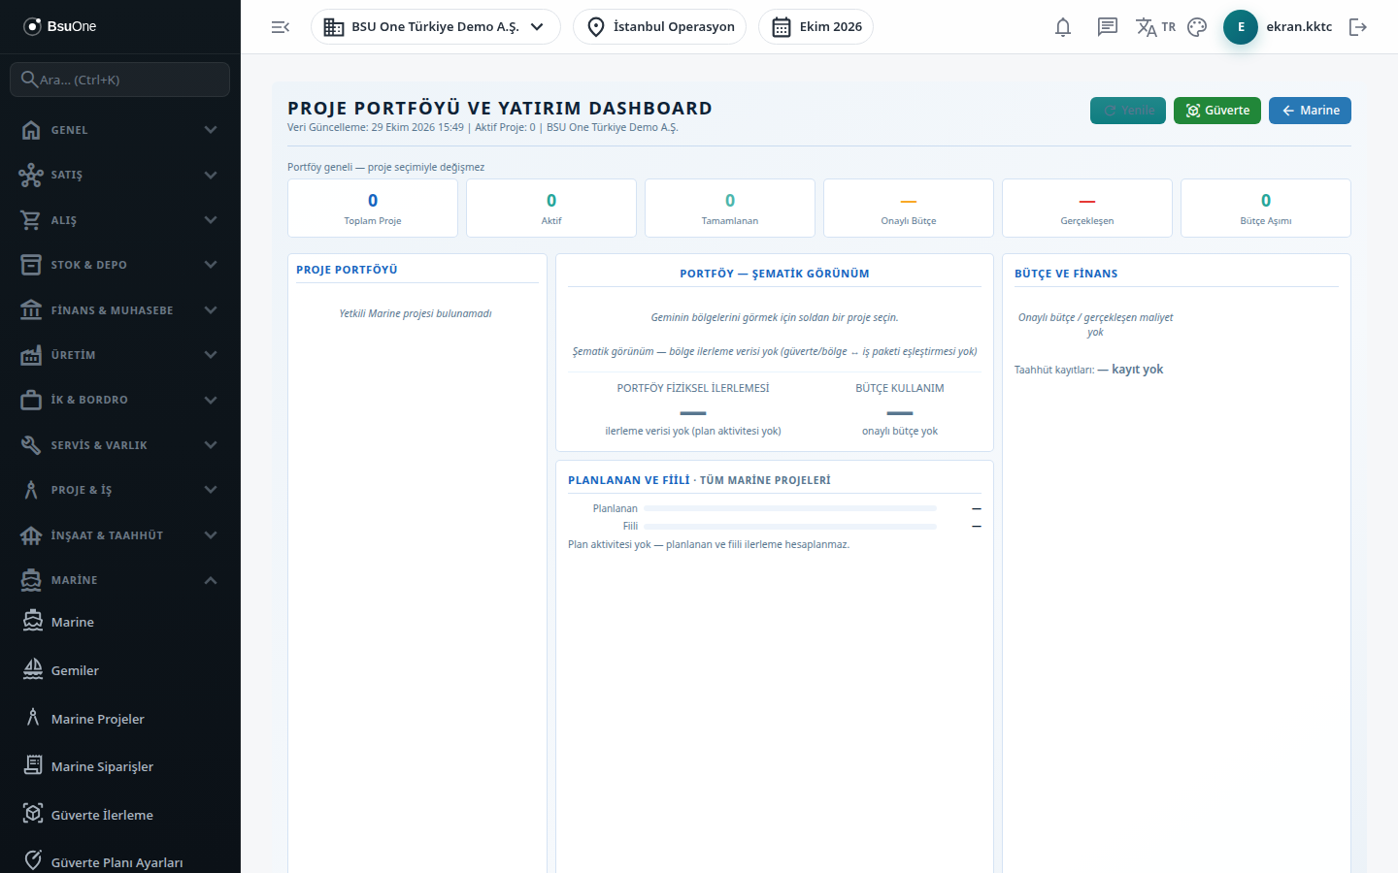Open theme palette icon
The width and height of the screenshot is (1398, 873).
[1197, 27]
